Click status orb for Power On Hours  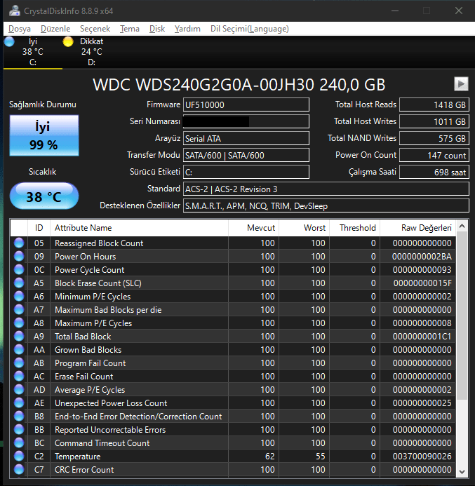pos(19,257)
